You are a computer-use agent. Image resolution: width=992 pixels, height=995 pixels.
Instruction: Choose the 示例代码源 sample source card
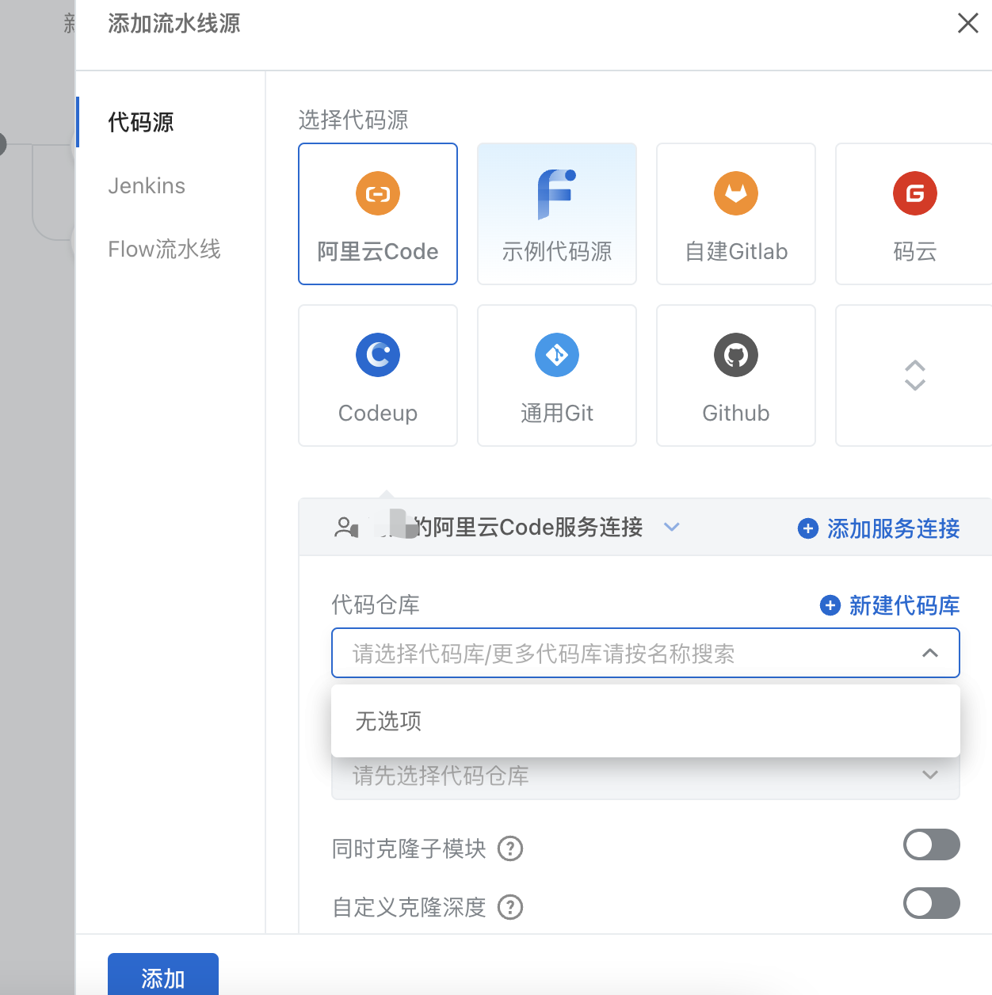click(557, 214)
